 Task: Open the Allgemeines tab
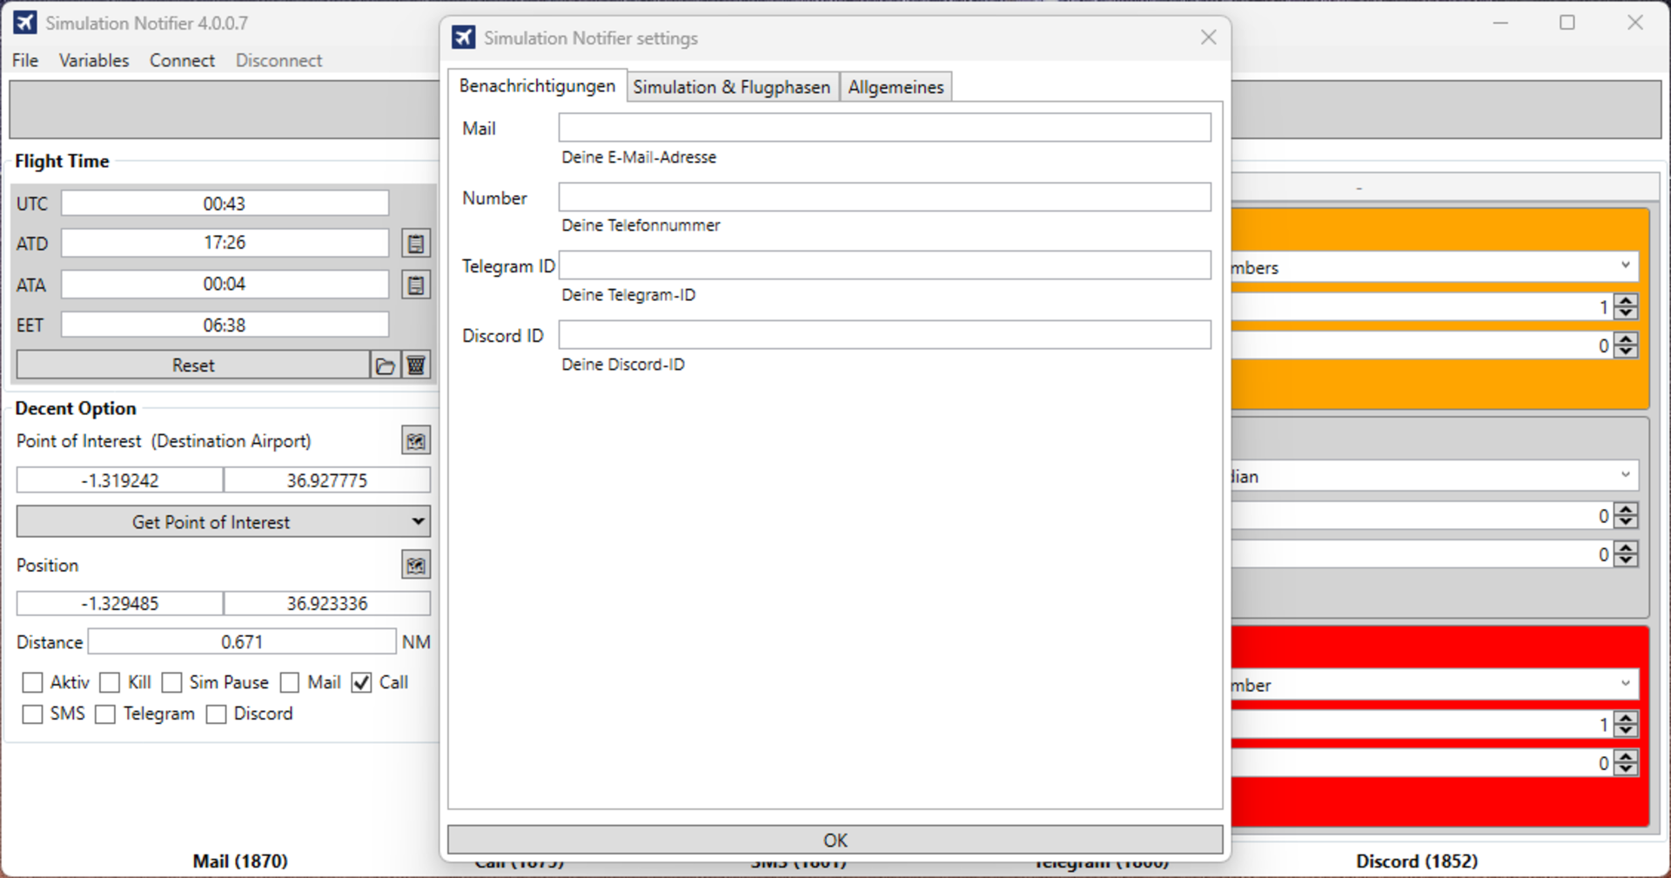pyautogui.click(x=896, y=87)
